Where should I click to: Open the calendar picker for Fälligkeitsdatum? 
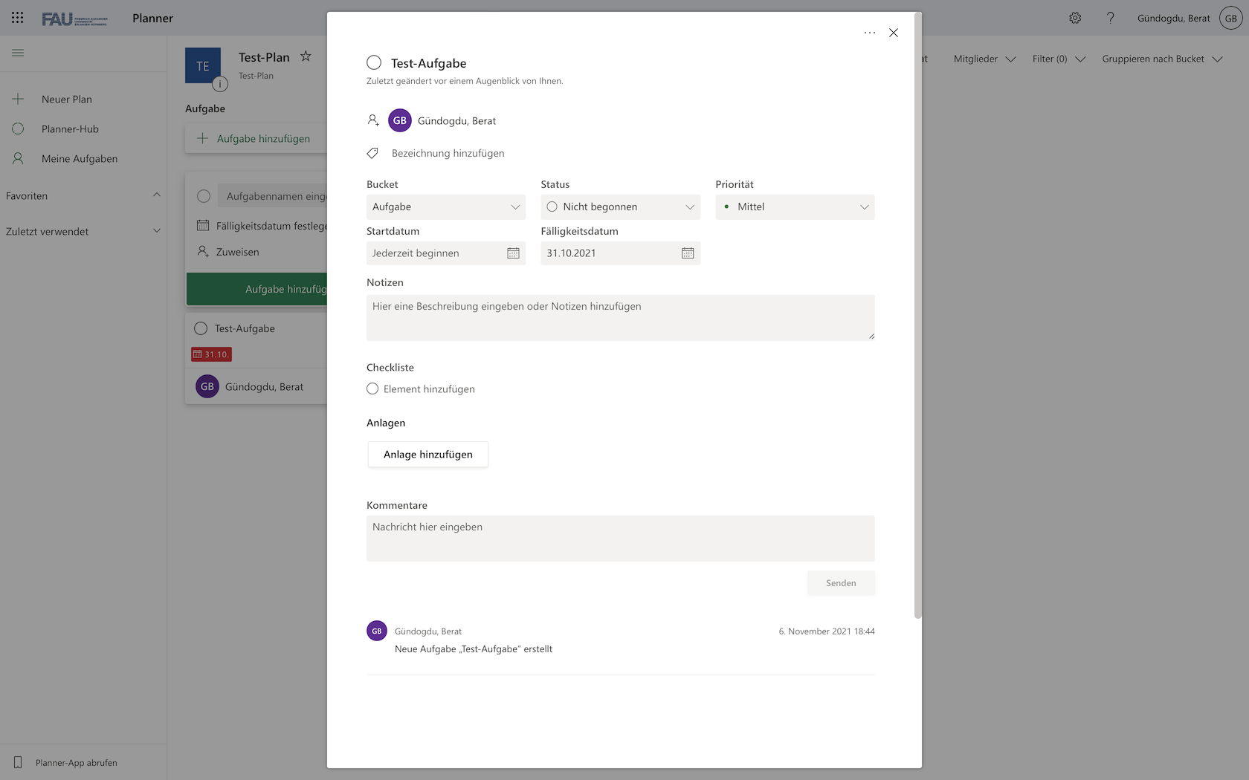(688, 253)
